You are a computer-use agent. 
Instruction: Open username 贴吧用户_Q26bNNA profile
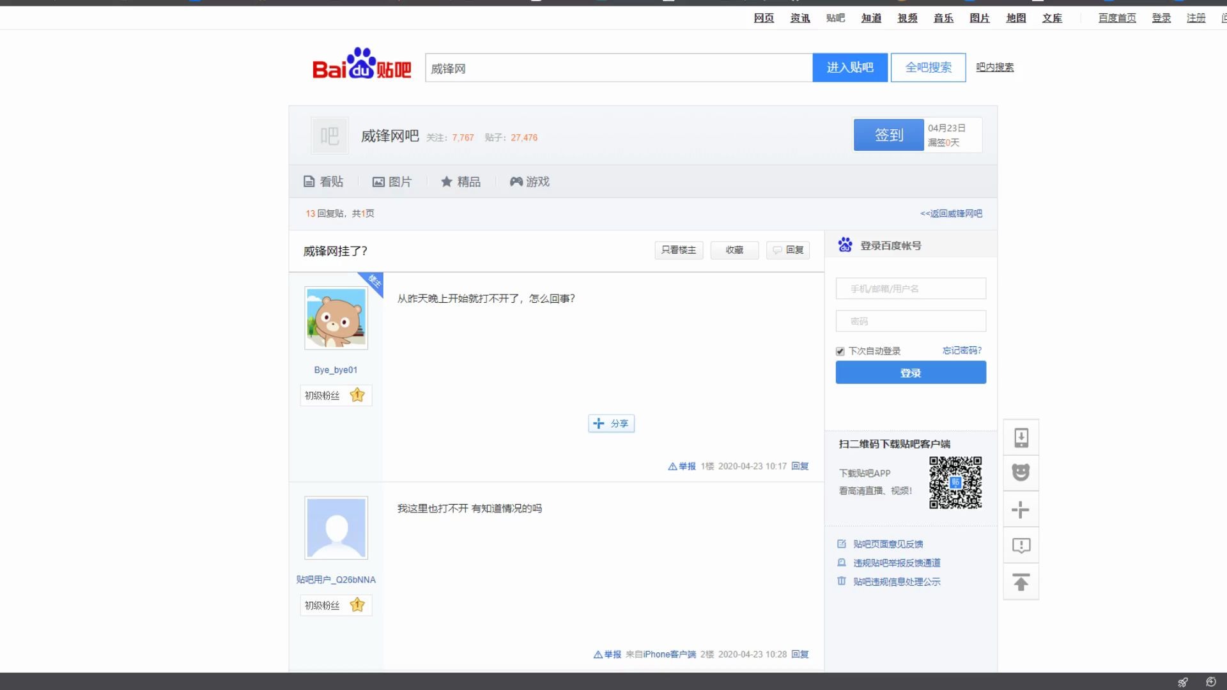coord(336,579)
